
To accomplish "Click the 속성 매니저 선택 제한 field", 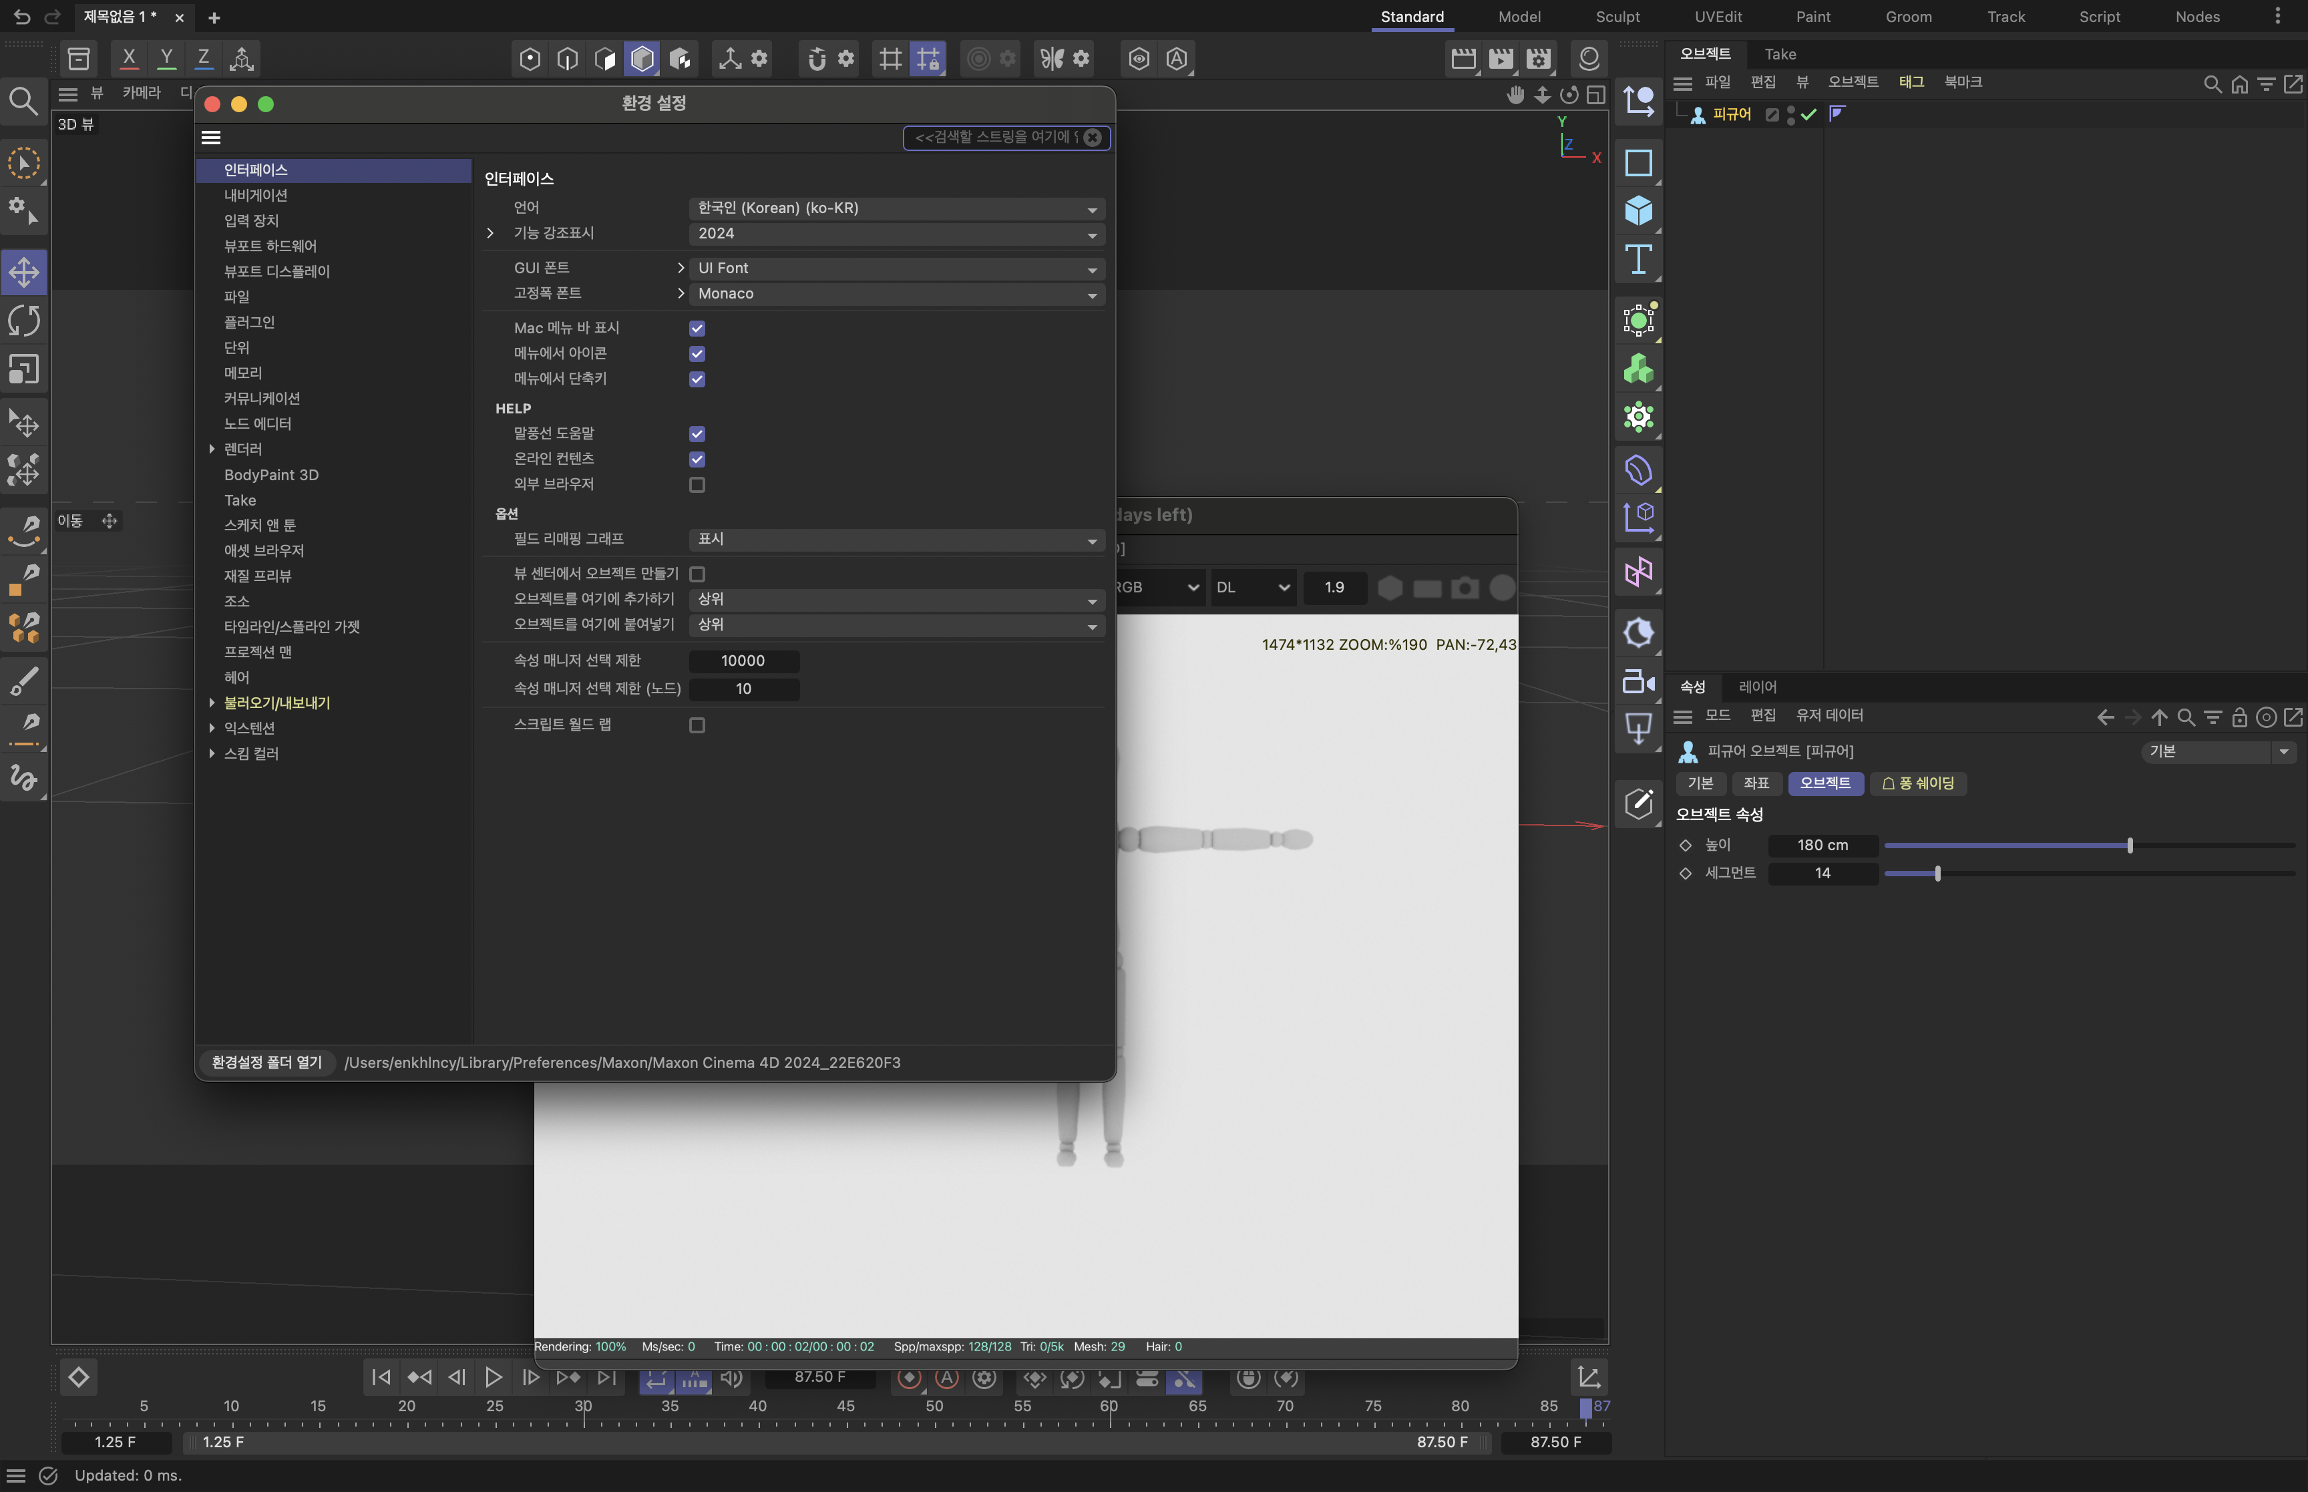I will coord(743,661).
